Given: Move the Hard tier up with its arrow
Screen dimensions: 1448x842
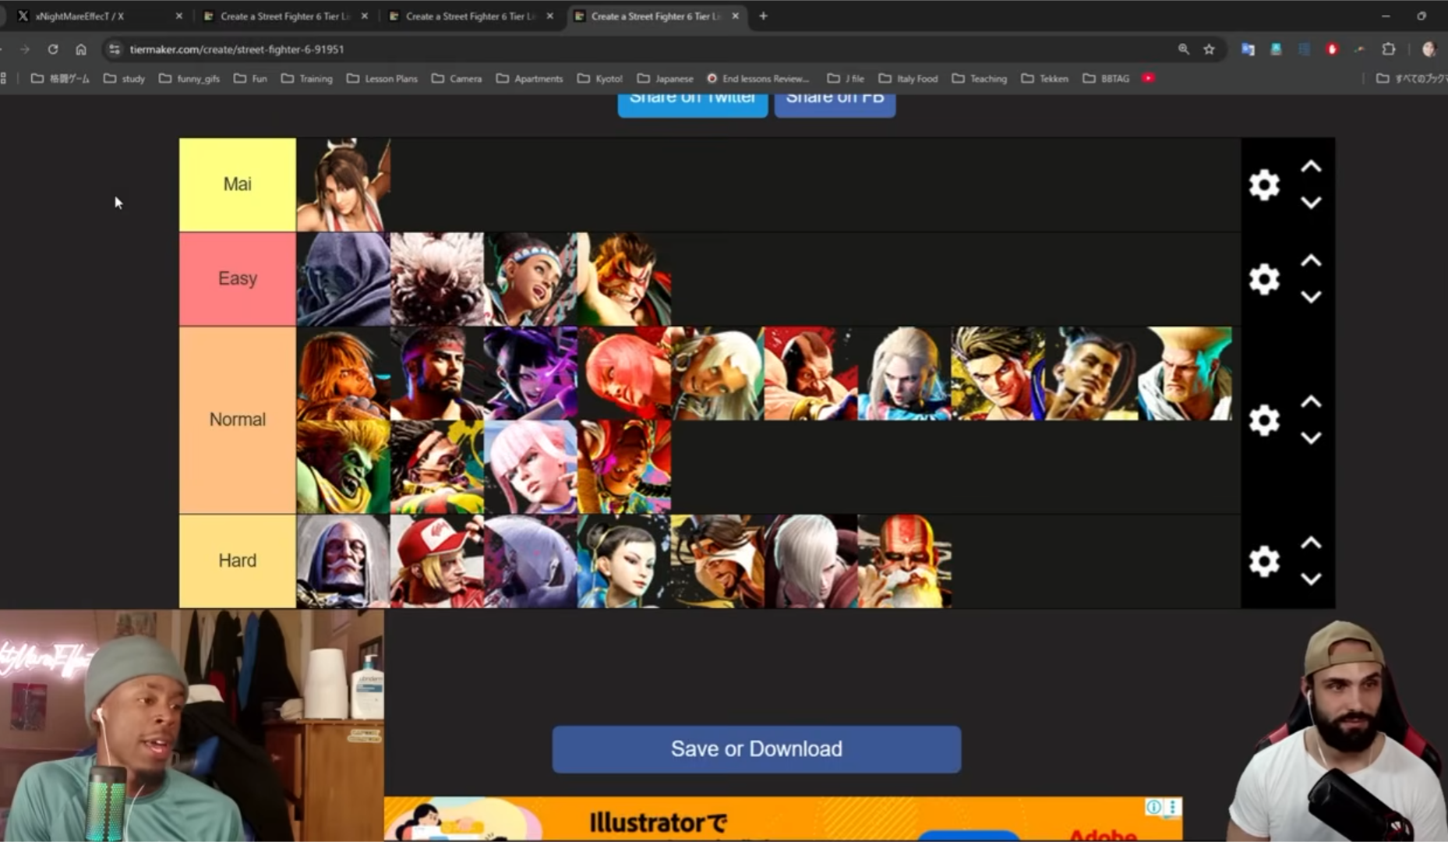Looking at the screenshot, I should click(x=1311, y=543).
